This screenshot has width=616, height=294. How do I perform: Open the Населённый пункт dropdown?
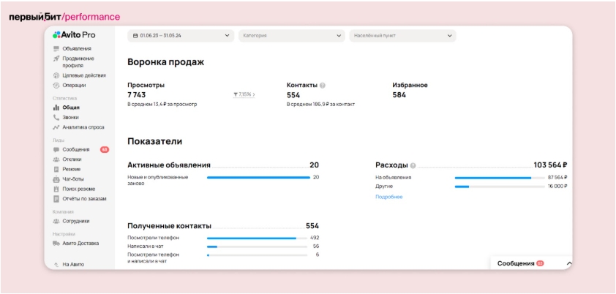point(402,36)
